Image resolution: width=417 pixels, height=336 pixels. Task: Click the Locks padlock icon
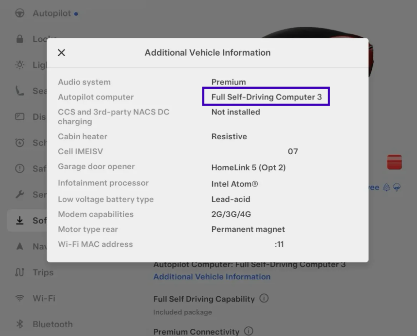[20, 39]
